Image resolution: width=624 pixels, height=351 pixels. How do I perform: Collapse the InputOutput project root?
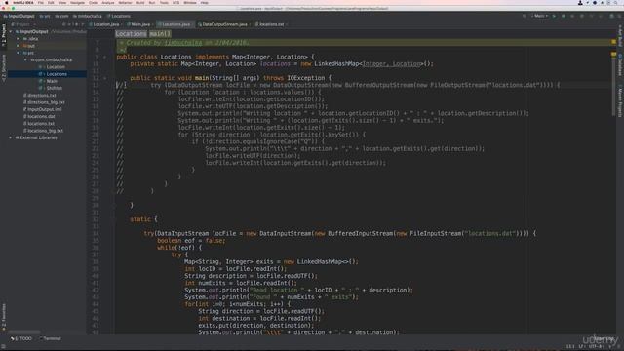tap(11, 31)
